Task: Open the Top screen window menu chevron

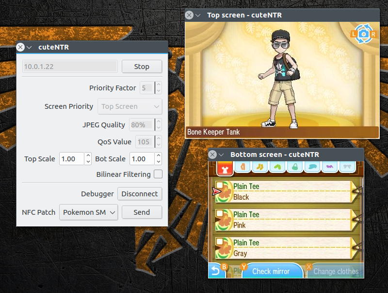Action: tap(198, 15)
